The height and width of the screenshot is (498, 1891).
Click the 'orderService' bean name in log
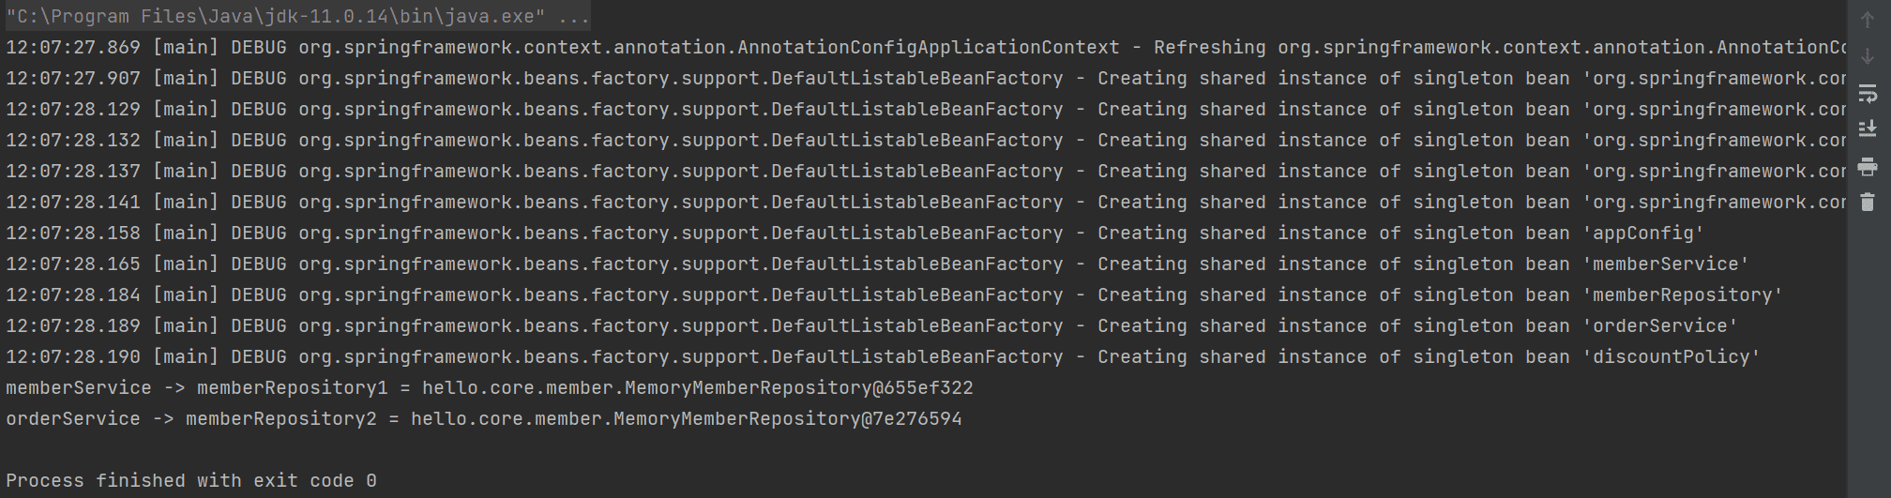pos(1659,325)
